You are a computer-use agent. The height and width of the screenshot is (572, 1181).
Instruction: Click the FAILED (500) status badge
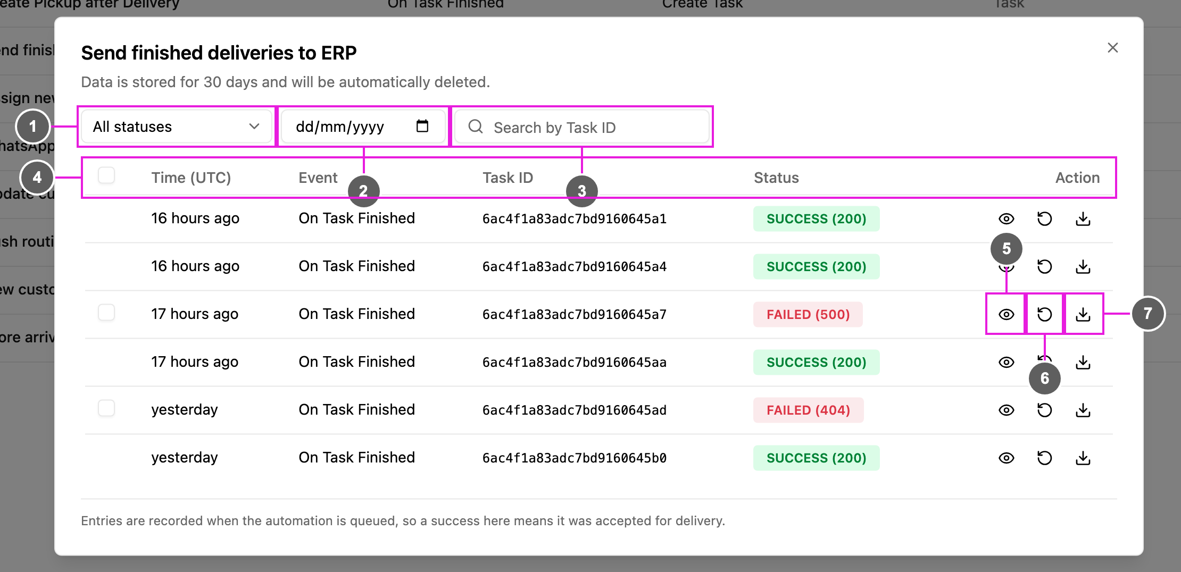(x=808, y=314)
